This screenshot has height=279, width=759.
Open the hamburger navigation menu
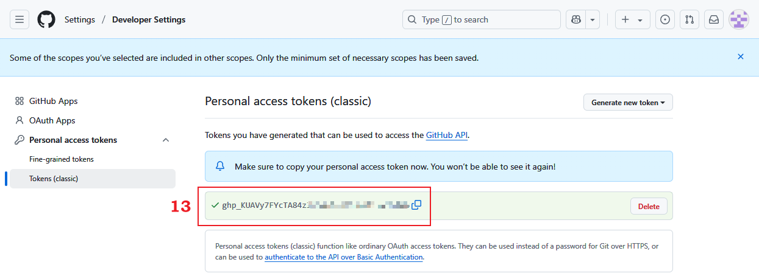(x=20, y=19)
